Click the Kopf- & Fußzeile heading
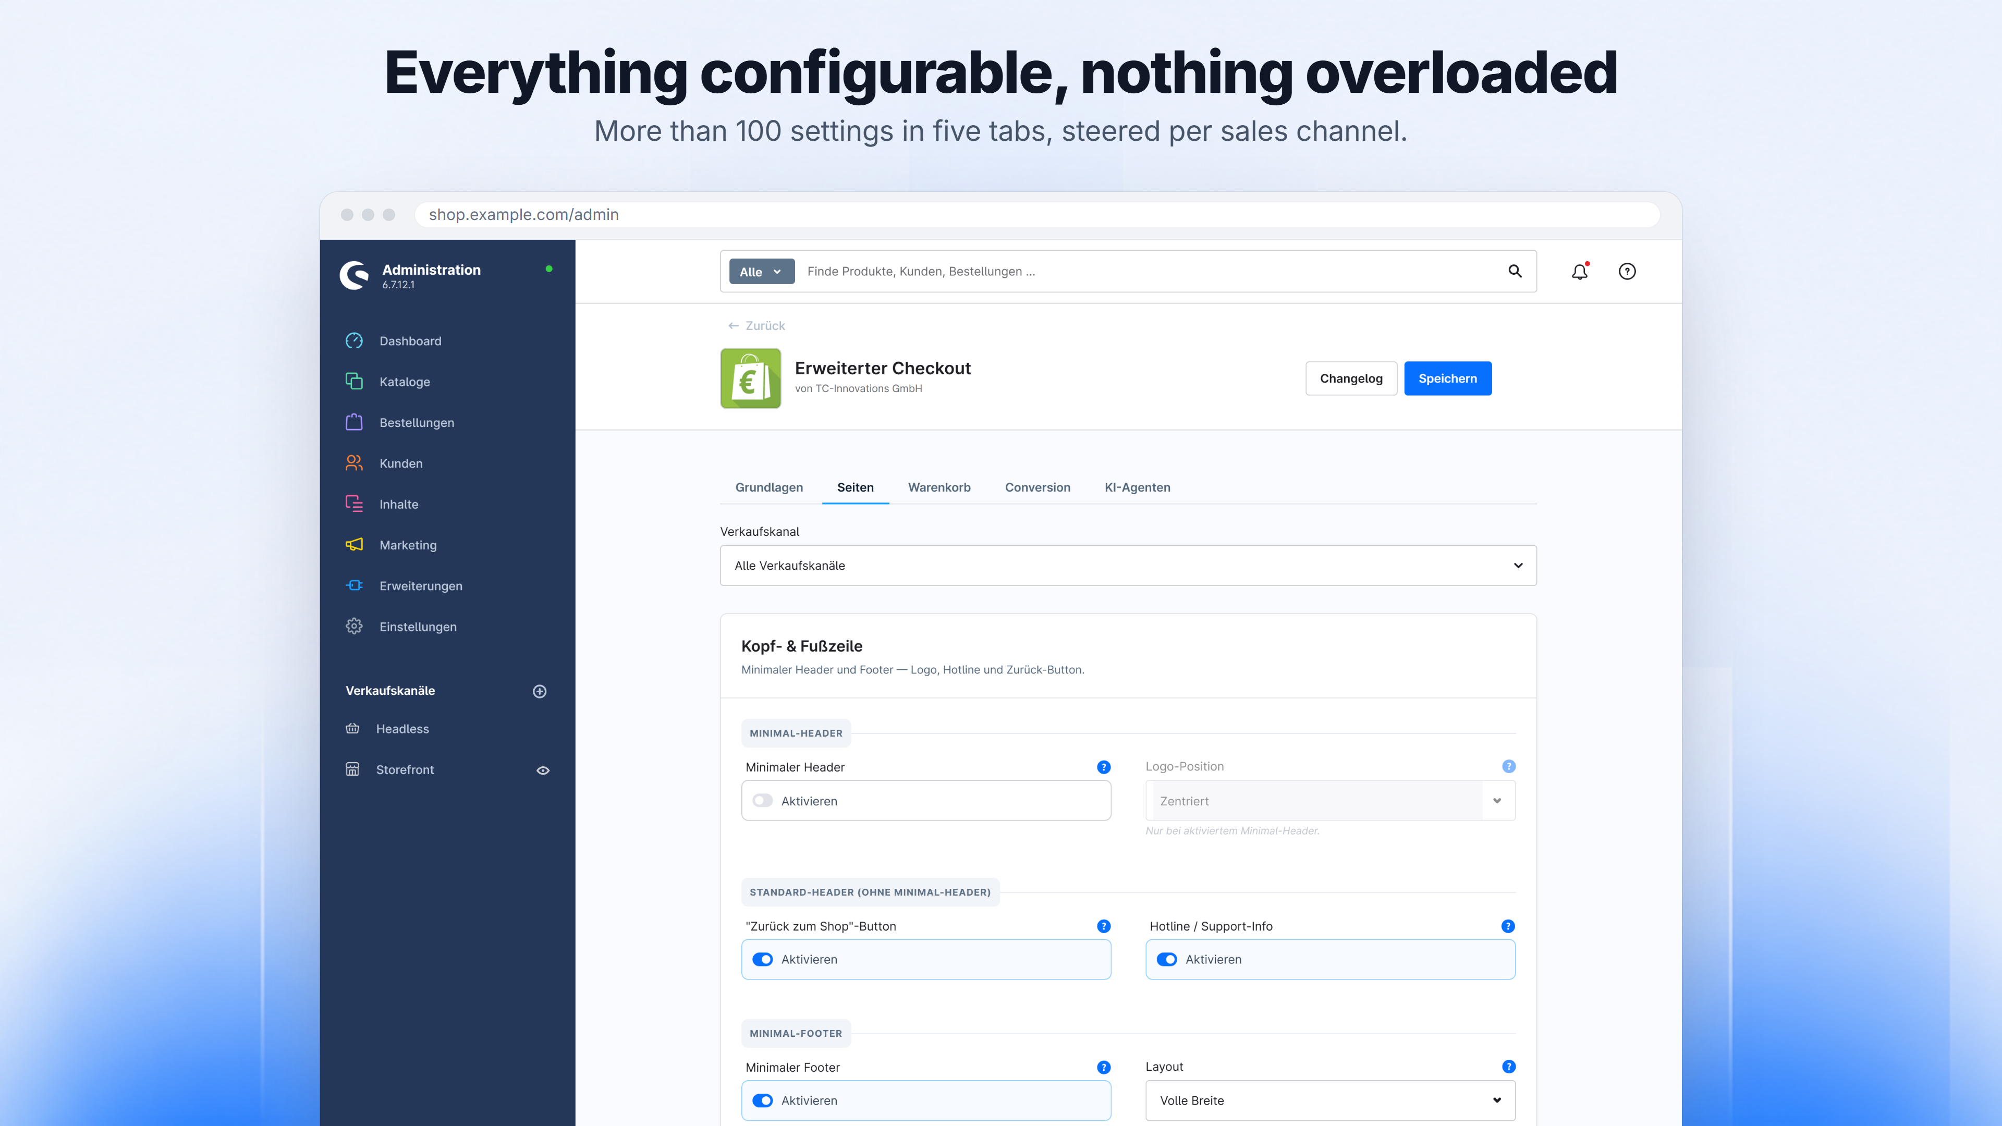This screenshot has width=2002, height=1126. (x=801, y=646)
